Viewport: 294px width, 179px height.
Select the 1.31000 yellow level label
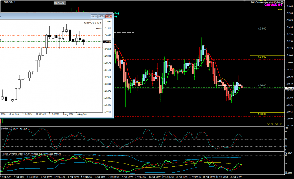[x=262, y=57]
